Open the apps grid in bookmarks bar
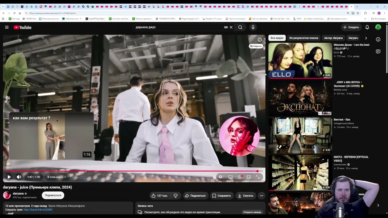The width and height of the screenshot is (388, 218). (x=3, y=19)
